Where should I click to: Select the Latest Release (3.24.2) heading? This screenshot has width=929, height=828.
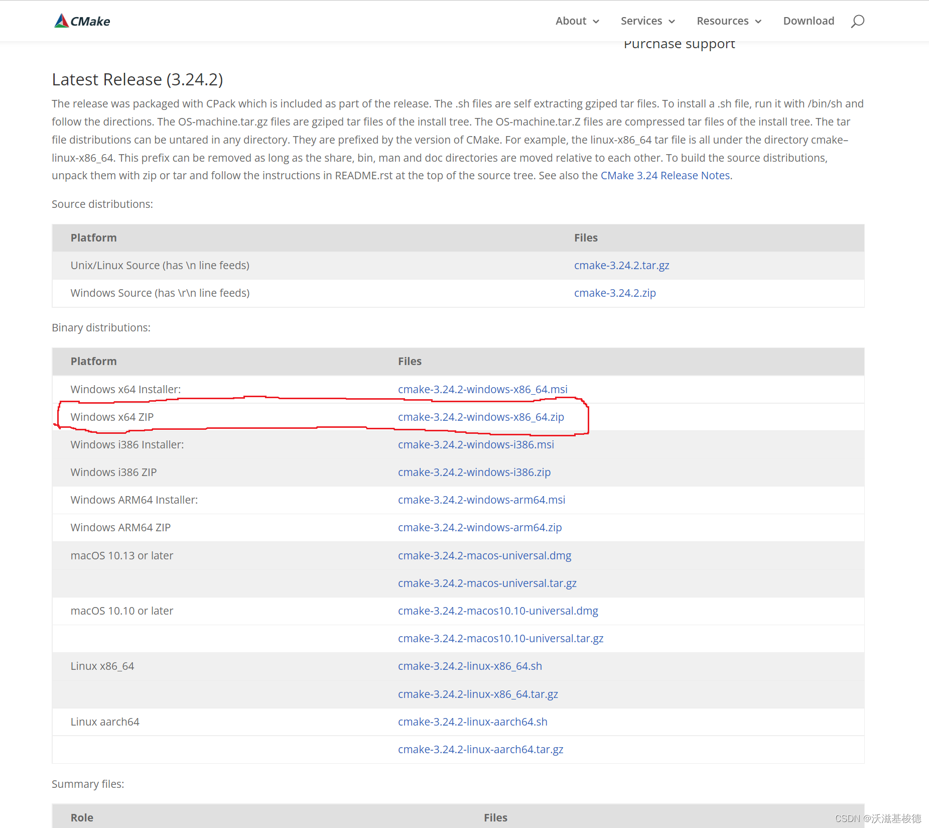tap(138, 79)
